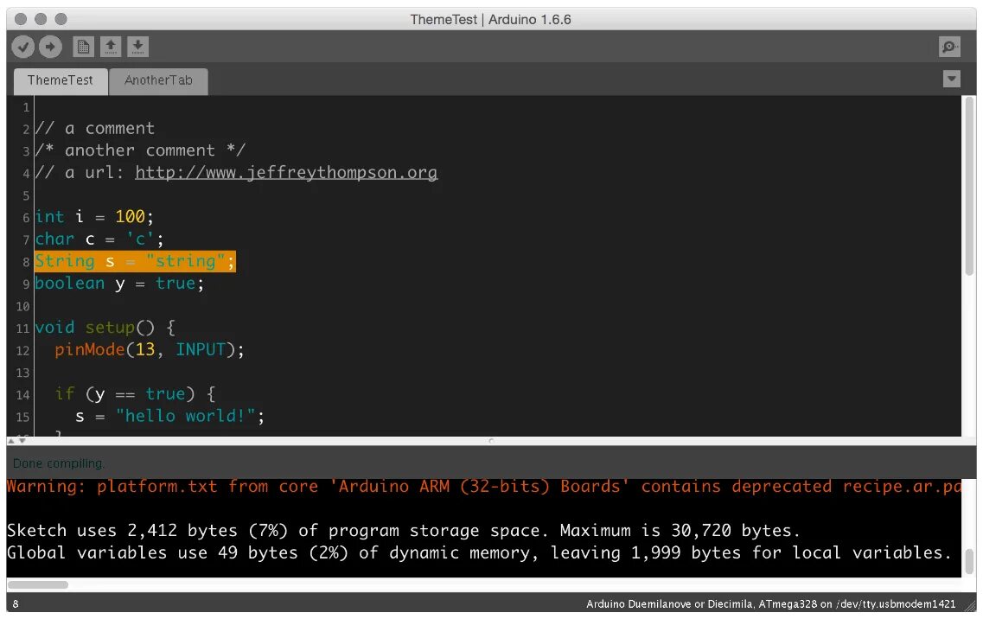The image size is (983, 619).
Task: Click the '// a comment' line
Action: (x=94, y=129)
